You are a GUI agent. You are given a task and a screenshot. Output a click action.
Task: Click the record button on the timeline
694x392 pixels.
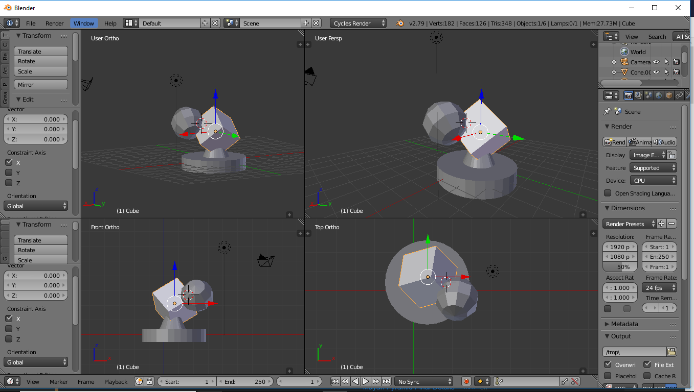(466, 381)
